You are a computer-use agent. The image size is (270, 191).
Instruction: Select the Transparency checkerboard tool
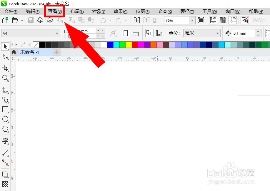[x=5, y=184]
